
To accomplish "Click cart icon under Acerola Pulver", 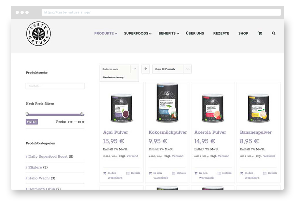I will 196,173.
